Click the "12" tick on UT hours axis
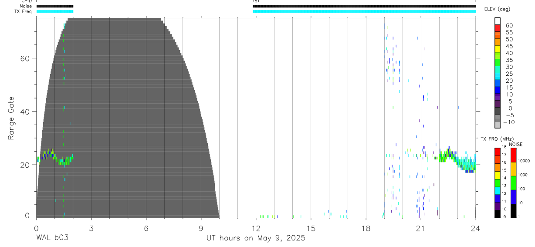Image resolution: width=535 pixels, height=247 pixels. point(256,228)
